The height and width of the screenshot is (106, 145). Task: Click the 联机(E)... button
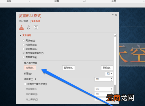coord(107,68)
